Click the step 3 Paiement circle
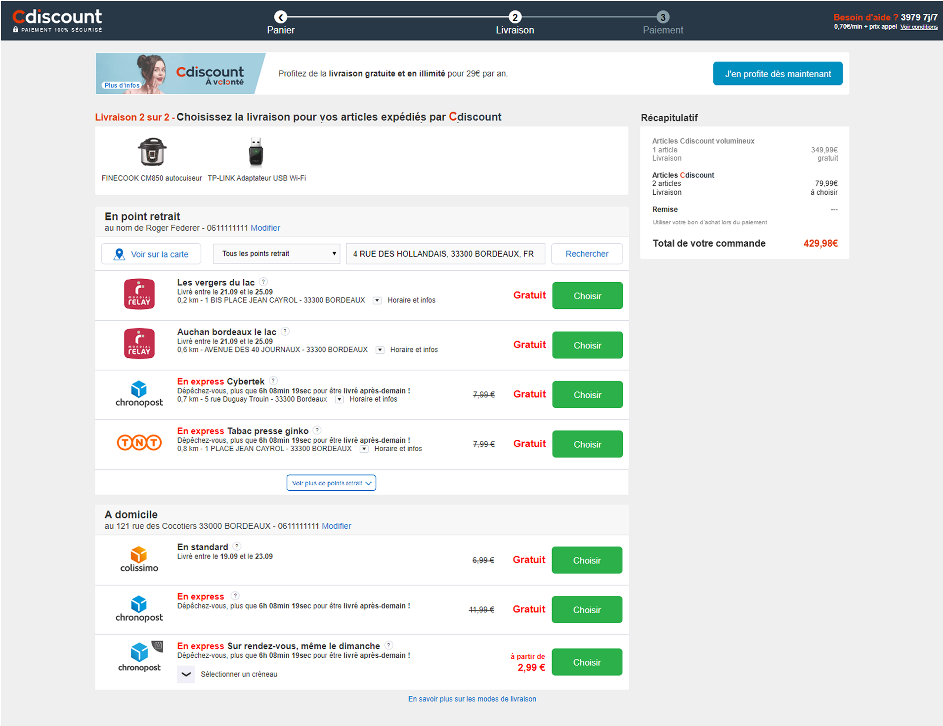The width and height of the screenshot is (943, 726). pyautogui.click(x=663, y=17)
